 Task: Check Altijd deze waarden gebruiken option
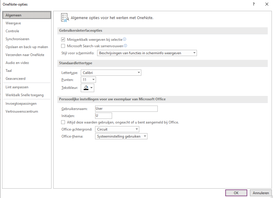[63, 122]
